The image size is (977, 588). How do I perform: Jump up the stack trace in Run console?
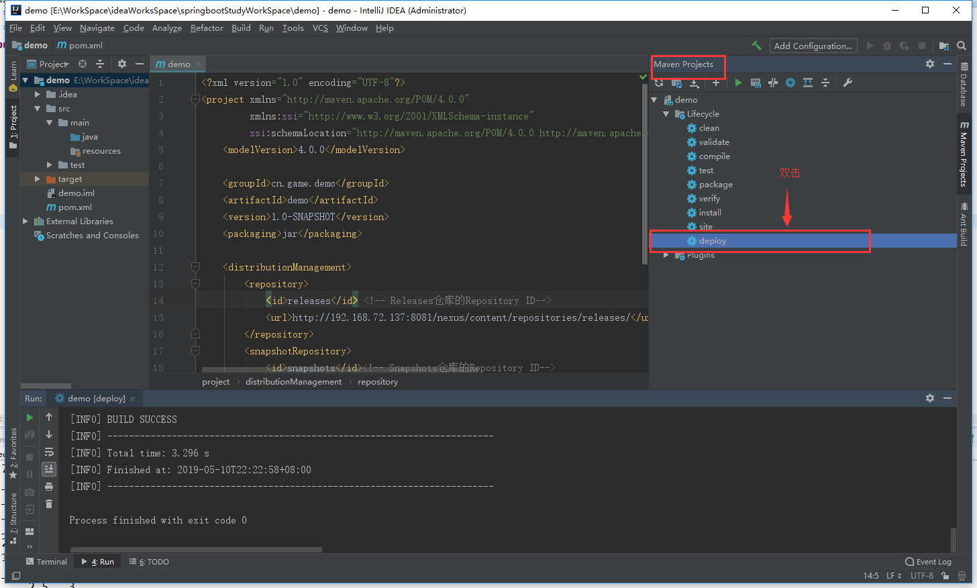49,418
